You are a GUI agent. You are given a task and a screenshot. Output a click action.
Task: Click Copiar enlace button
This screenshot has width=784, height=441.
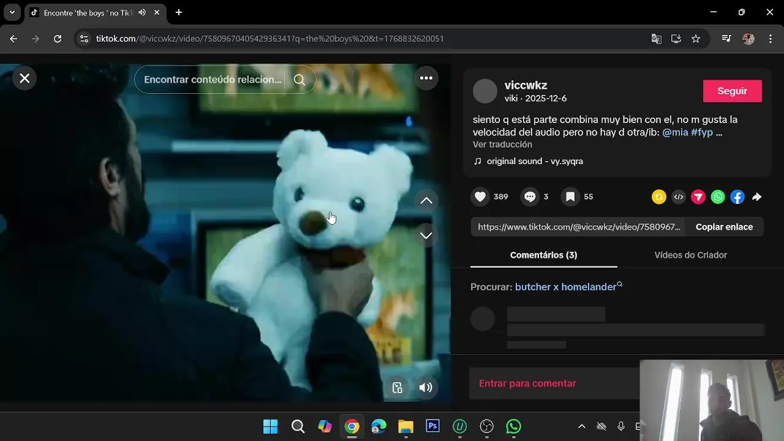[x=724, y=227]
